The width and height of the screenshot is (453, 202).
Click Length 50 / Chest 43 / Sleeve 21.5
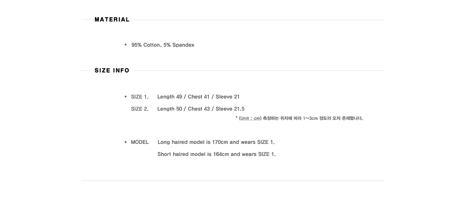click(x=201, y=109)
